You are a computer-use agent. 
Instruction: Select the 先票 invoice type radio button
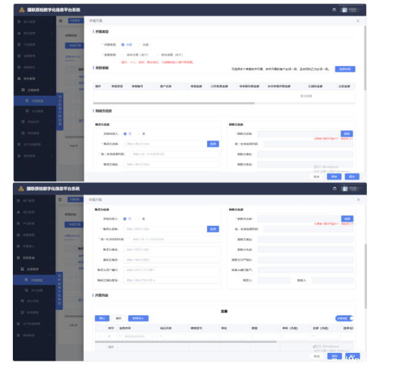[123, 45]
